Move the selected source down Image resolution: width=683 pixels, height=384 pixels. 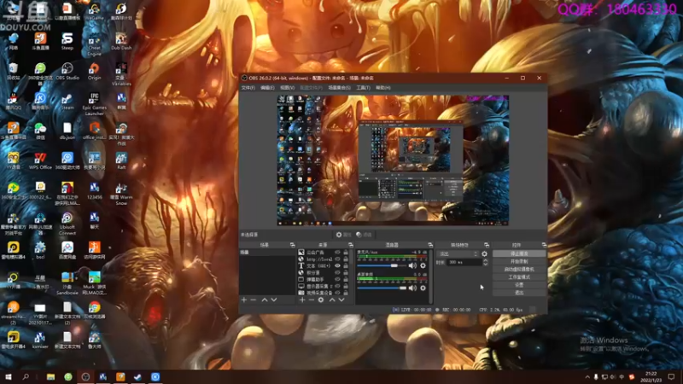point(342,300)
